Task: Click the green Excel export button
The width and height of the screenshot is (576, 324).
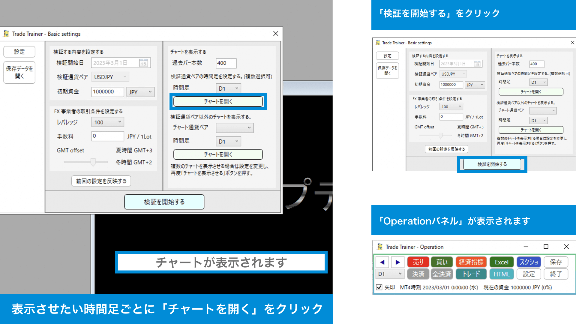Action: [x=502, y=262]
